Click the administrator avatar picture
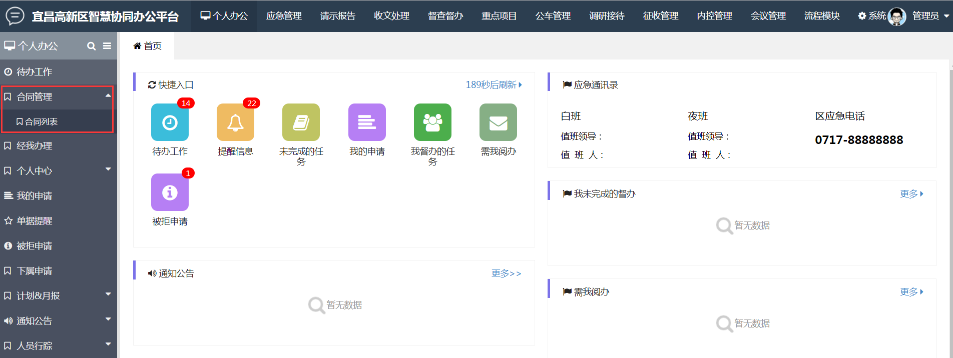 (x=896, y=16)
